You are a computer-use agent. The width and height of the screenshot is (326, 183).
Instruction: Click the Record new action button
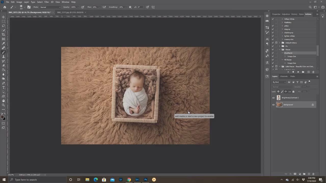(x=293, y=72)
